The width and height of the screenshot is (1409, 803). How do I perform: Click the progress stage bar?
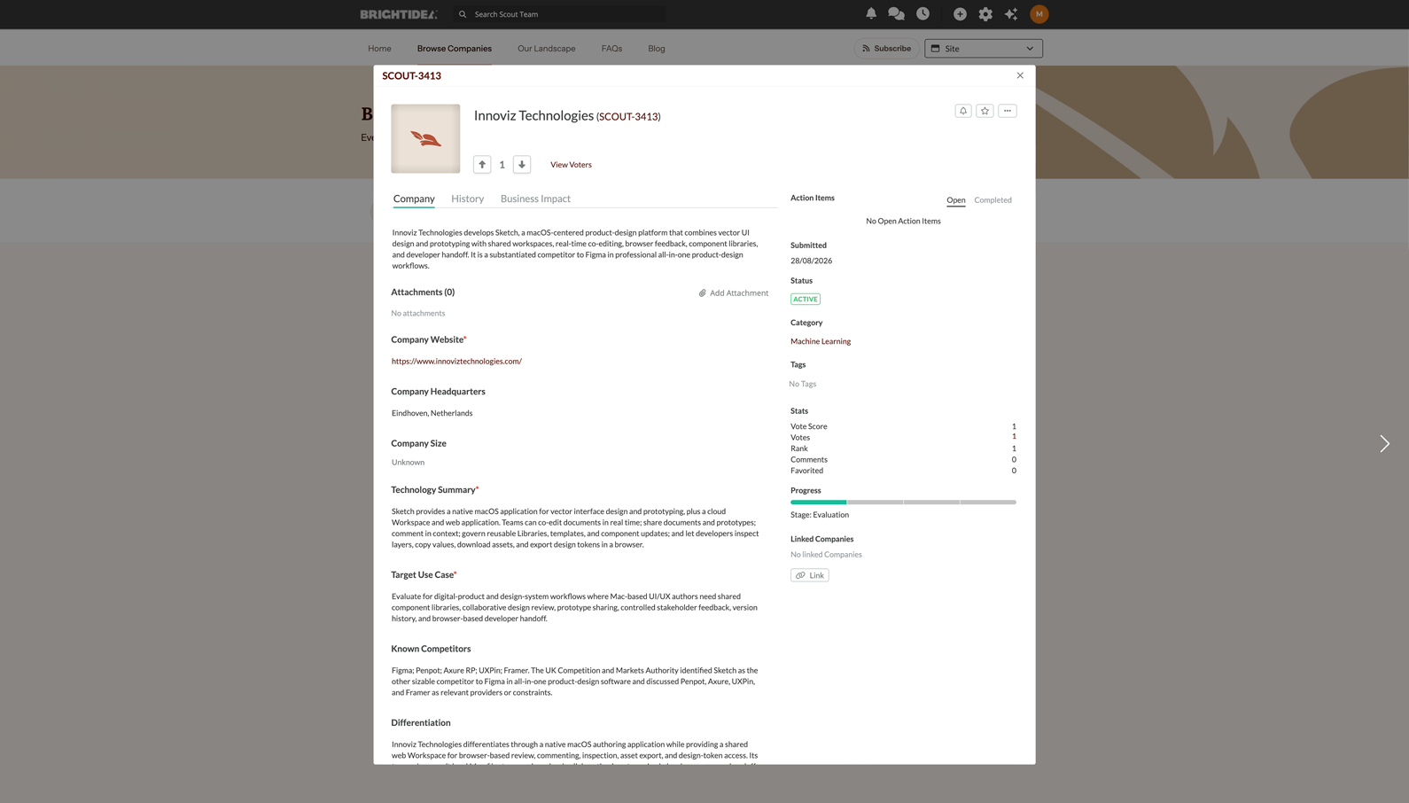[903, 503]
